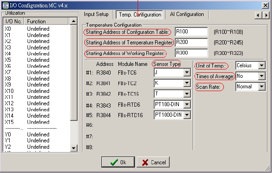272x173 pixels.
Task: Click the I/O No. column header
Action: click(x=13, y=21)
